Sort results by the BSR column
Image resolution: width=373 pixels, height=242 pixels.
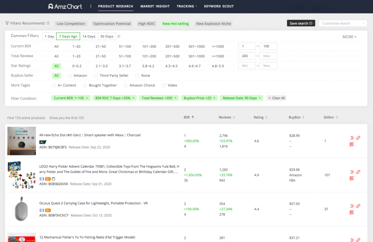tap(189, 117)
